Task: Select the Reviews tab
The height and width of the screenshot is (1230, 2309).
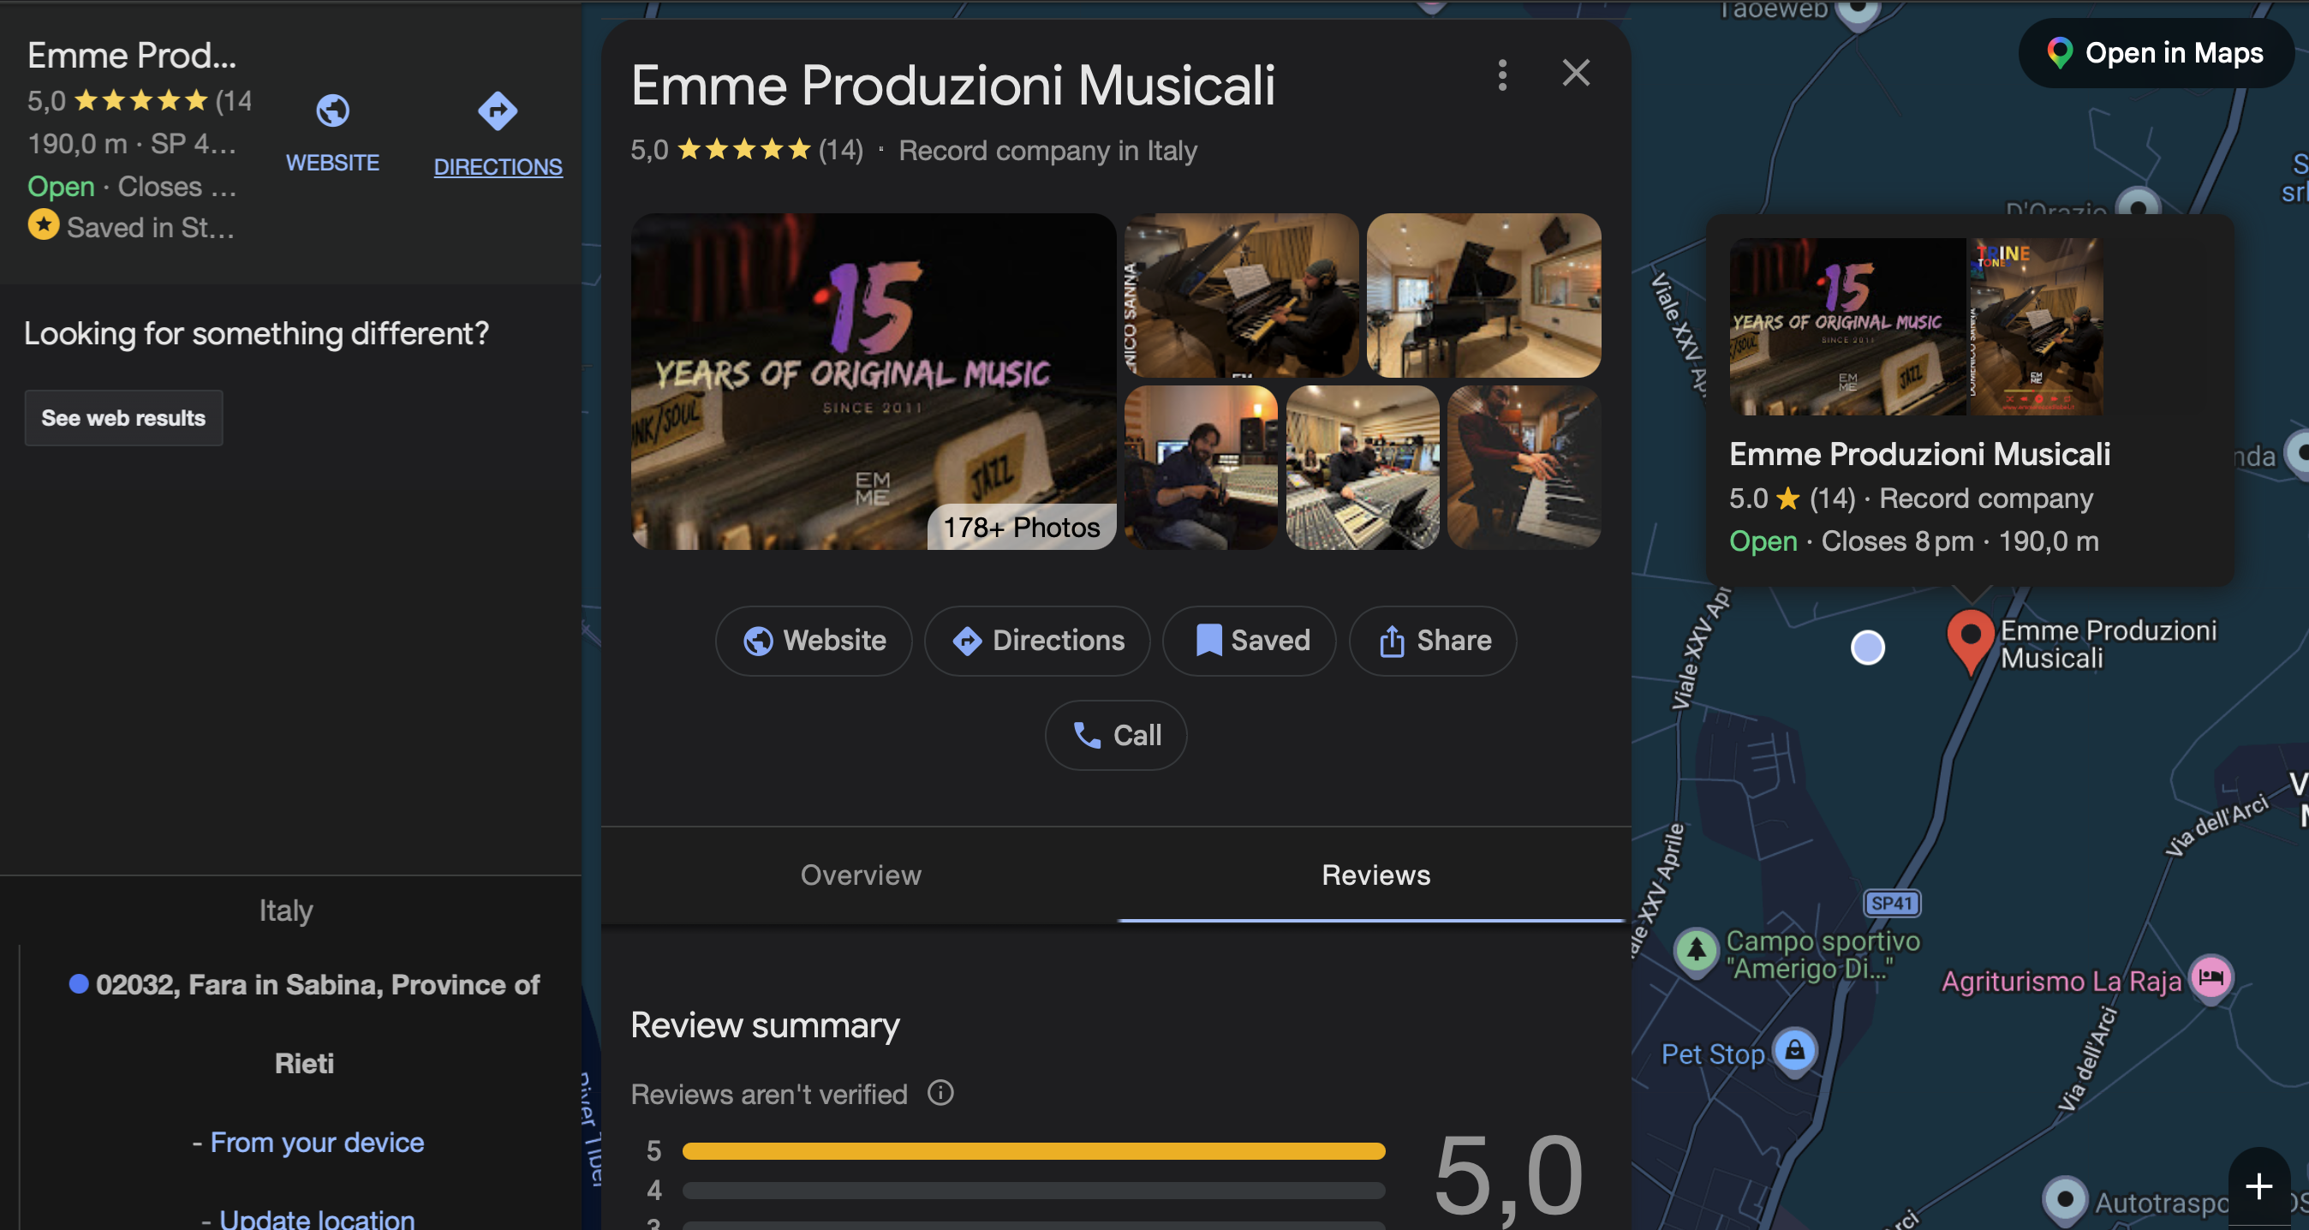Action: pyautogui.click(x=1375, y=875)
